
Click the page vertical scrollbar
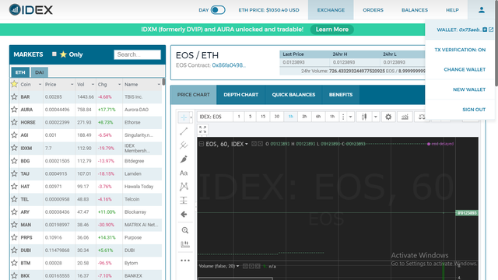pos(496,43)
